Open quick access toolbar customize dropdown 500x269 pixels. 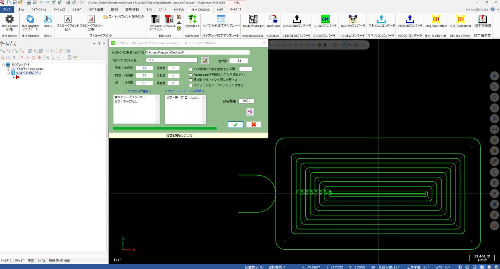pyautogui.click(x=82, y=2)
